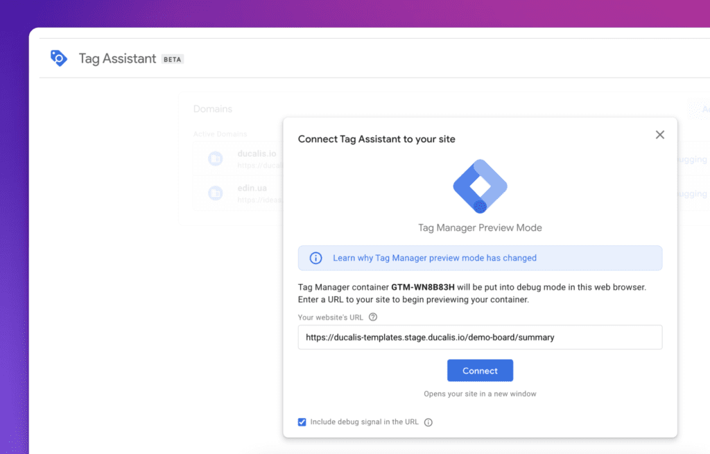Image resolution: width=710 pixels, height=454 pixels.
Task: Uncheck Include debug signal in the URL
Action: 302,421
